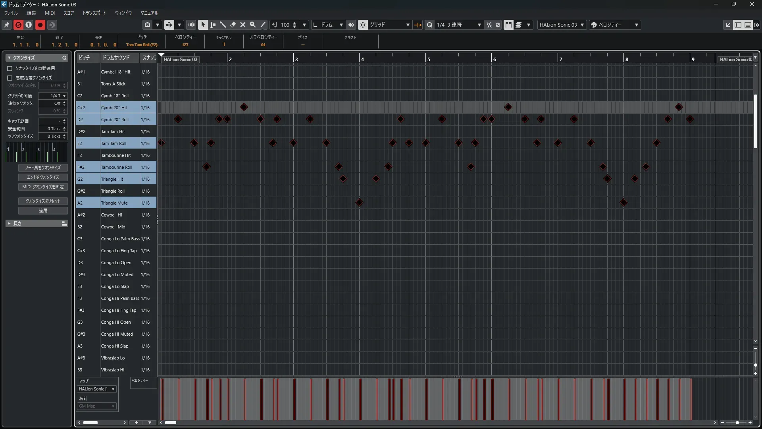The height and width of the screenshot is (429, 762).
Task: Open the トランスポート menu
Action: click(x=94, y=13)
